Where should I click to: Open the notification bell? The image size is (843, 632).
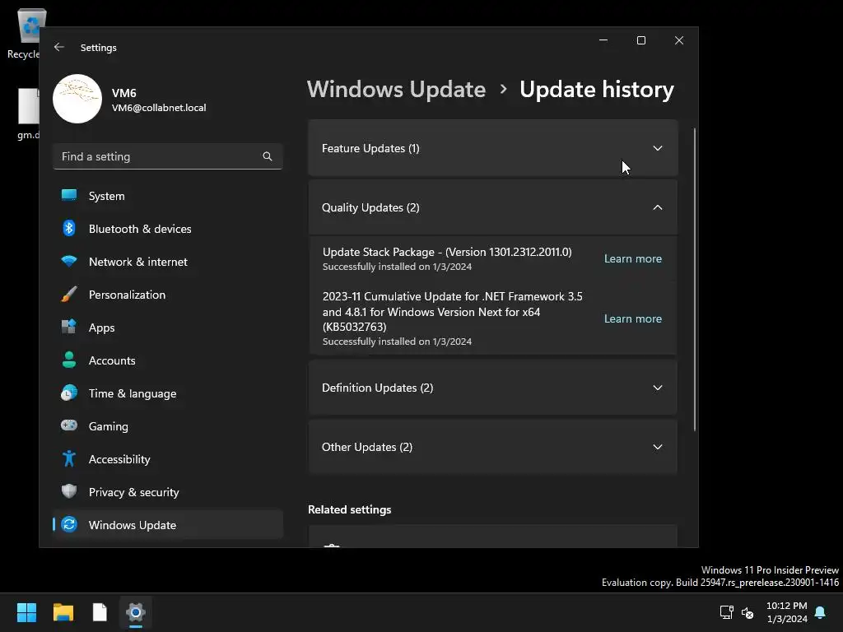coord(821,612)
